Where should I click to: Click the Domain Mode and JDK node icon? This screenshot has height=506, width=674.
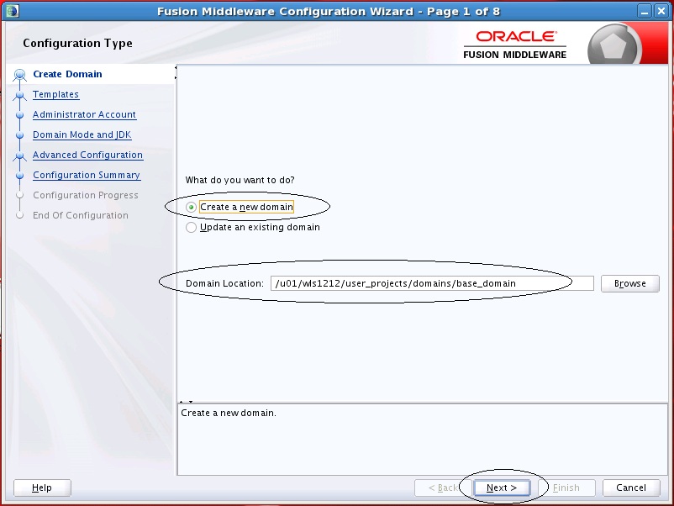[19, 135]
